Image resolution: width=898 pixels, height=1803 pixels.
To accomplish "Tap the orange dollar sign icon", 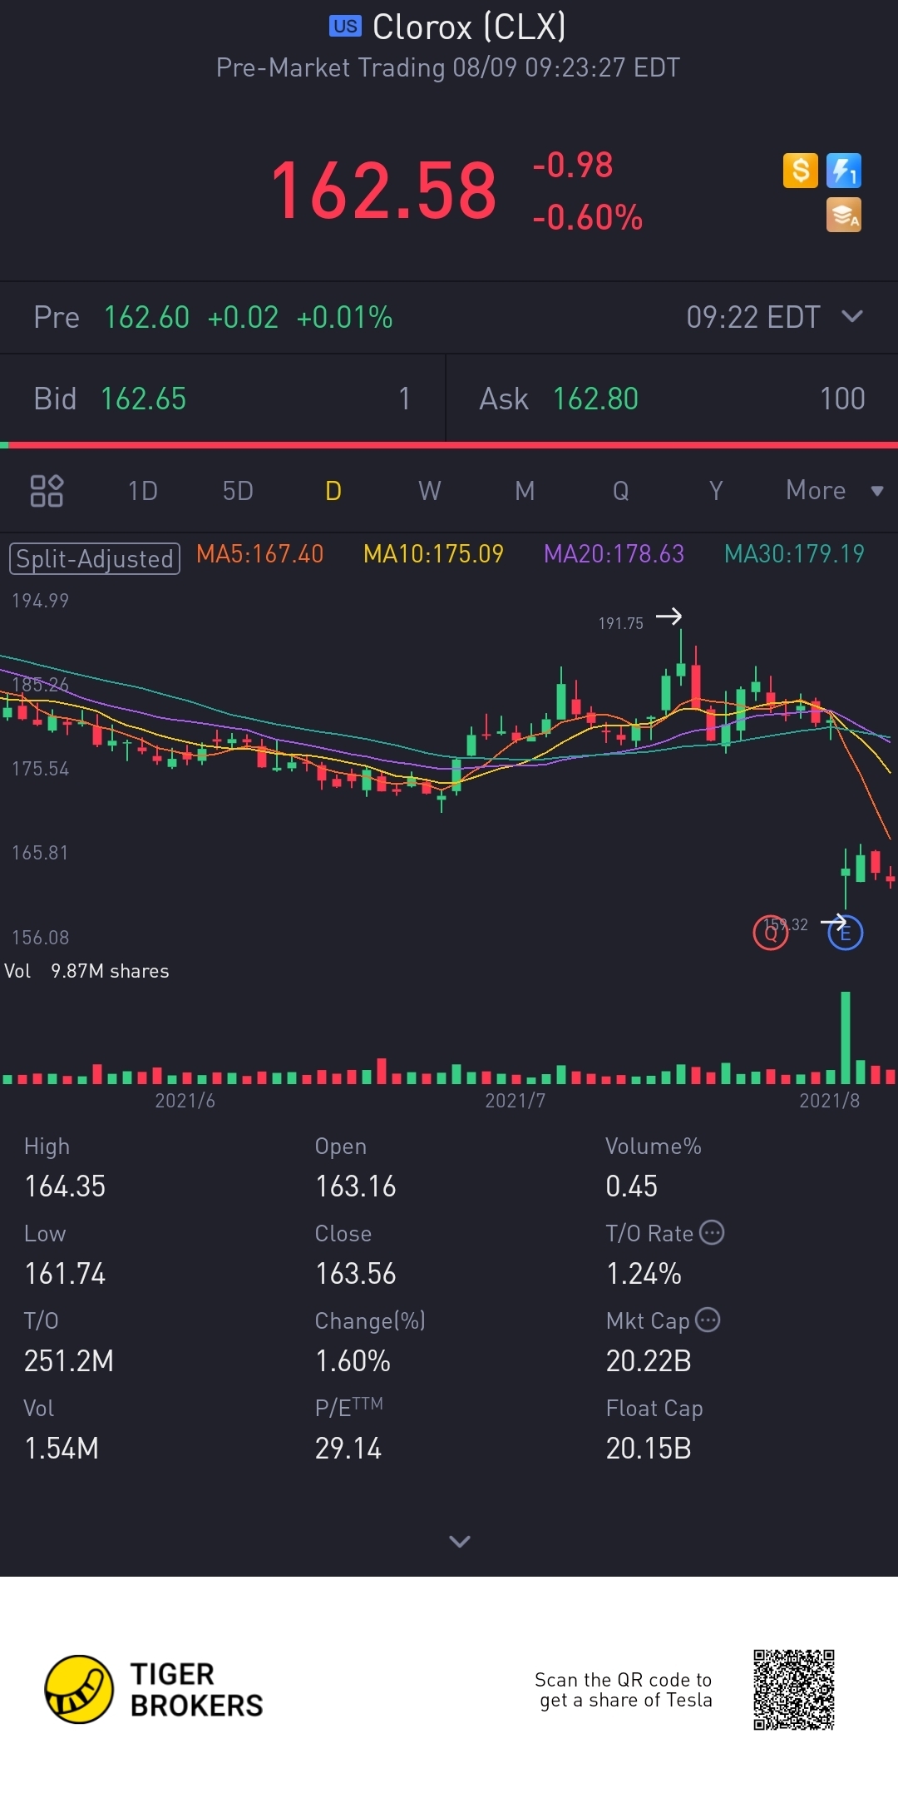I will [801, 171].
